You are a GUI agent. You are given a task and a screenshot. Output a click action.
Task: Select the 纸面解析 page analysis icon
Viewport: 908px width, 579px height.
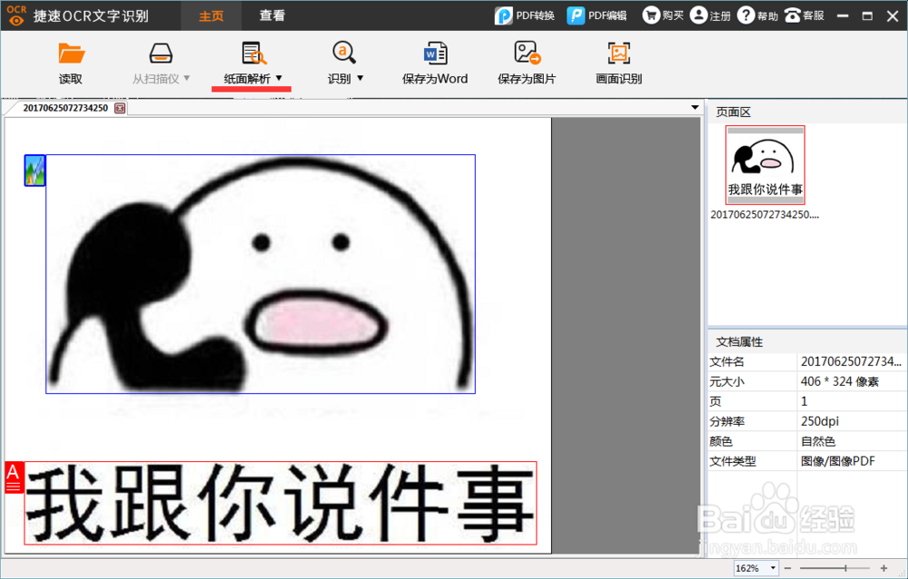coord(253,54)
